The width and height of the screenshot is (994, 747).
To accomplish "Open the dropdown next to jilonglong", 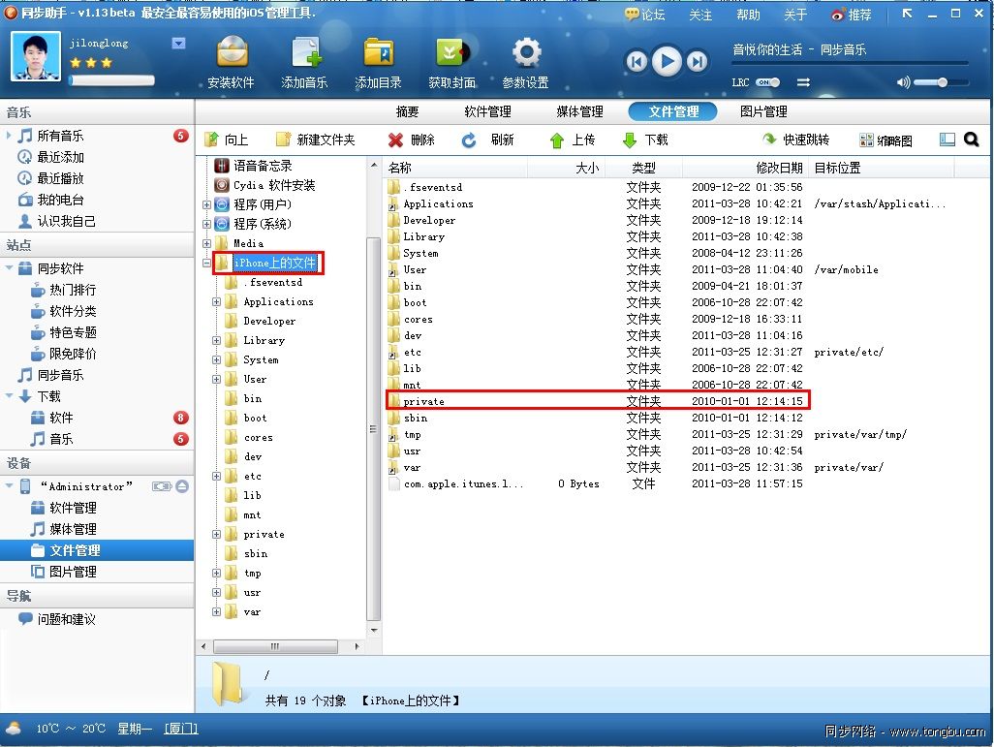I will click(179, 44).
